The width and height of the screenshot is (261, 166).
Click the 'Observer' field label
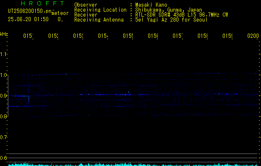86,5
